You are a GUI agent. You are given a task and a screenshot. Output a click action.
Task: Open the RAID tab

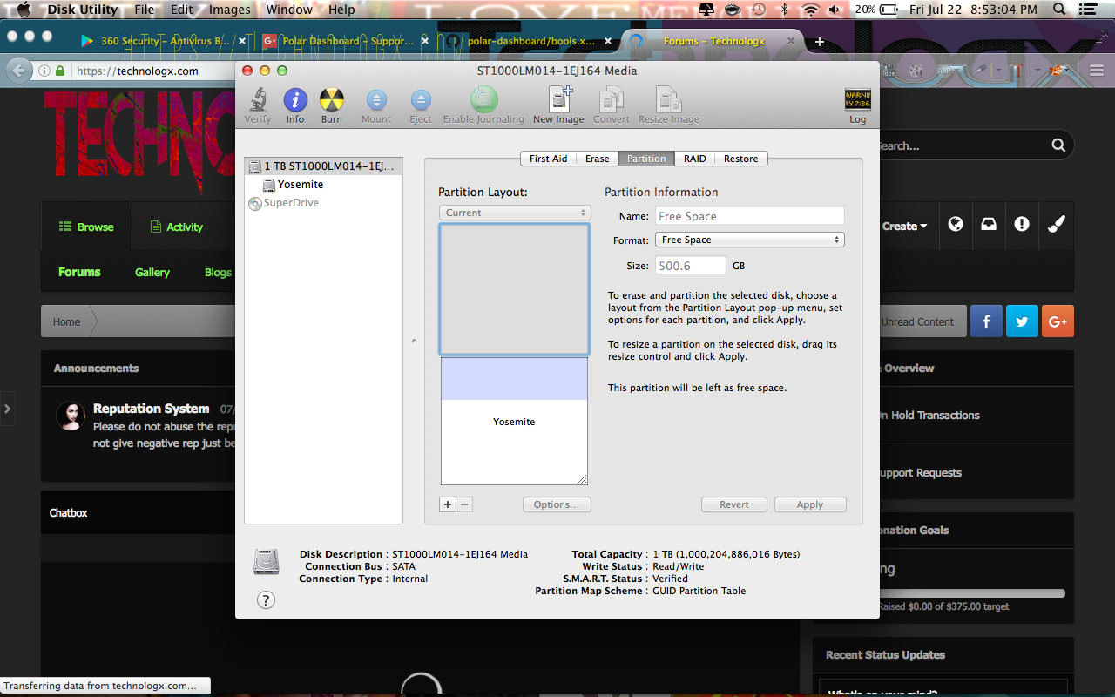pos(695,159)
